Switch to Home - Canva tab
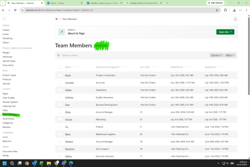Screen dimensions: 250x167 tap(64, 3)
